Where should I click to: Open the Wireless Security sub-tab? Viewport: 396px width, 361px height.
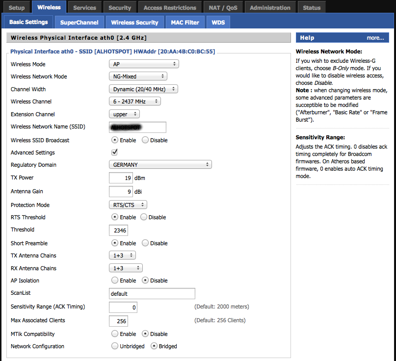click(134, 23)
